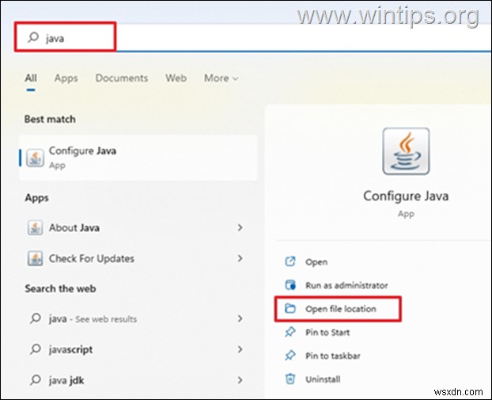Click the Pin to taskbar pin icon
Viewport: 492px width, 400px height.
(290, 356)
